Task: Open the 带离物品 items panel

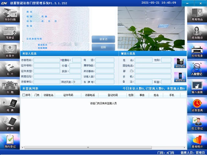Action: 197,15
